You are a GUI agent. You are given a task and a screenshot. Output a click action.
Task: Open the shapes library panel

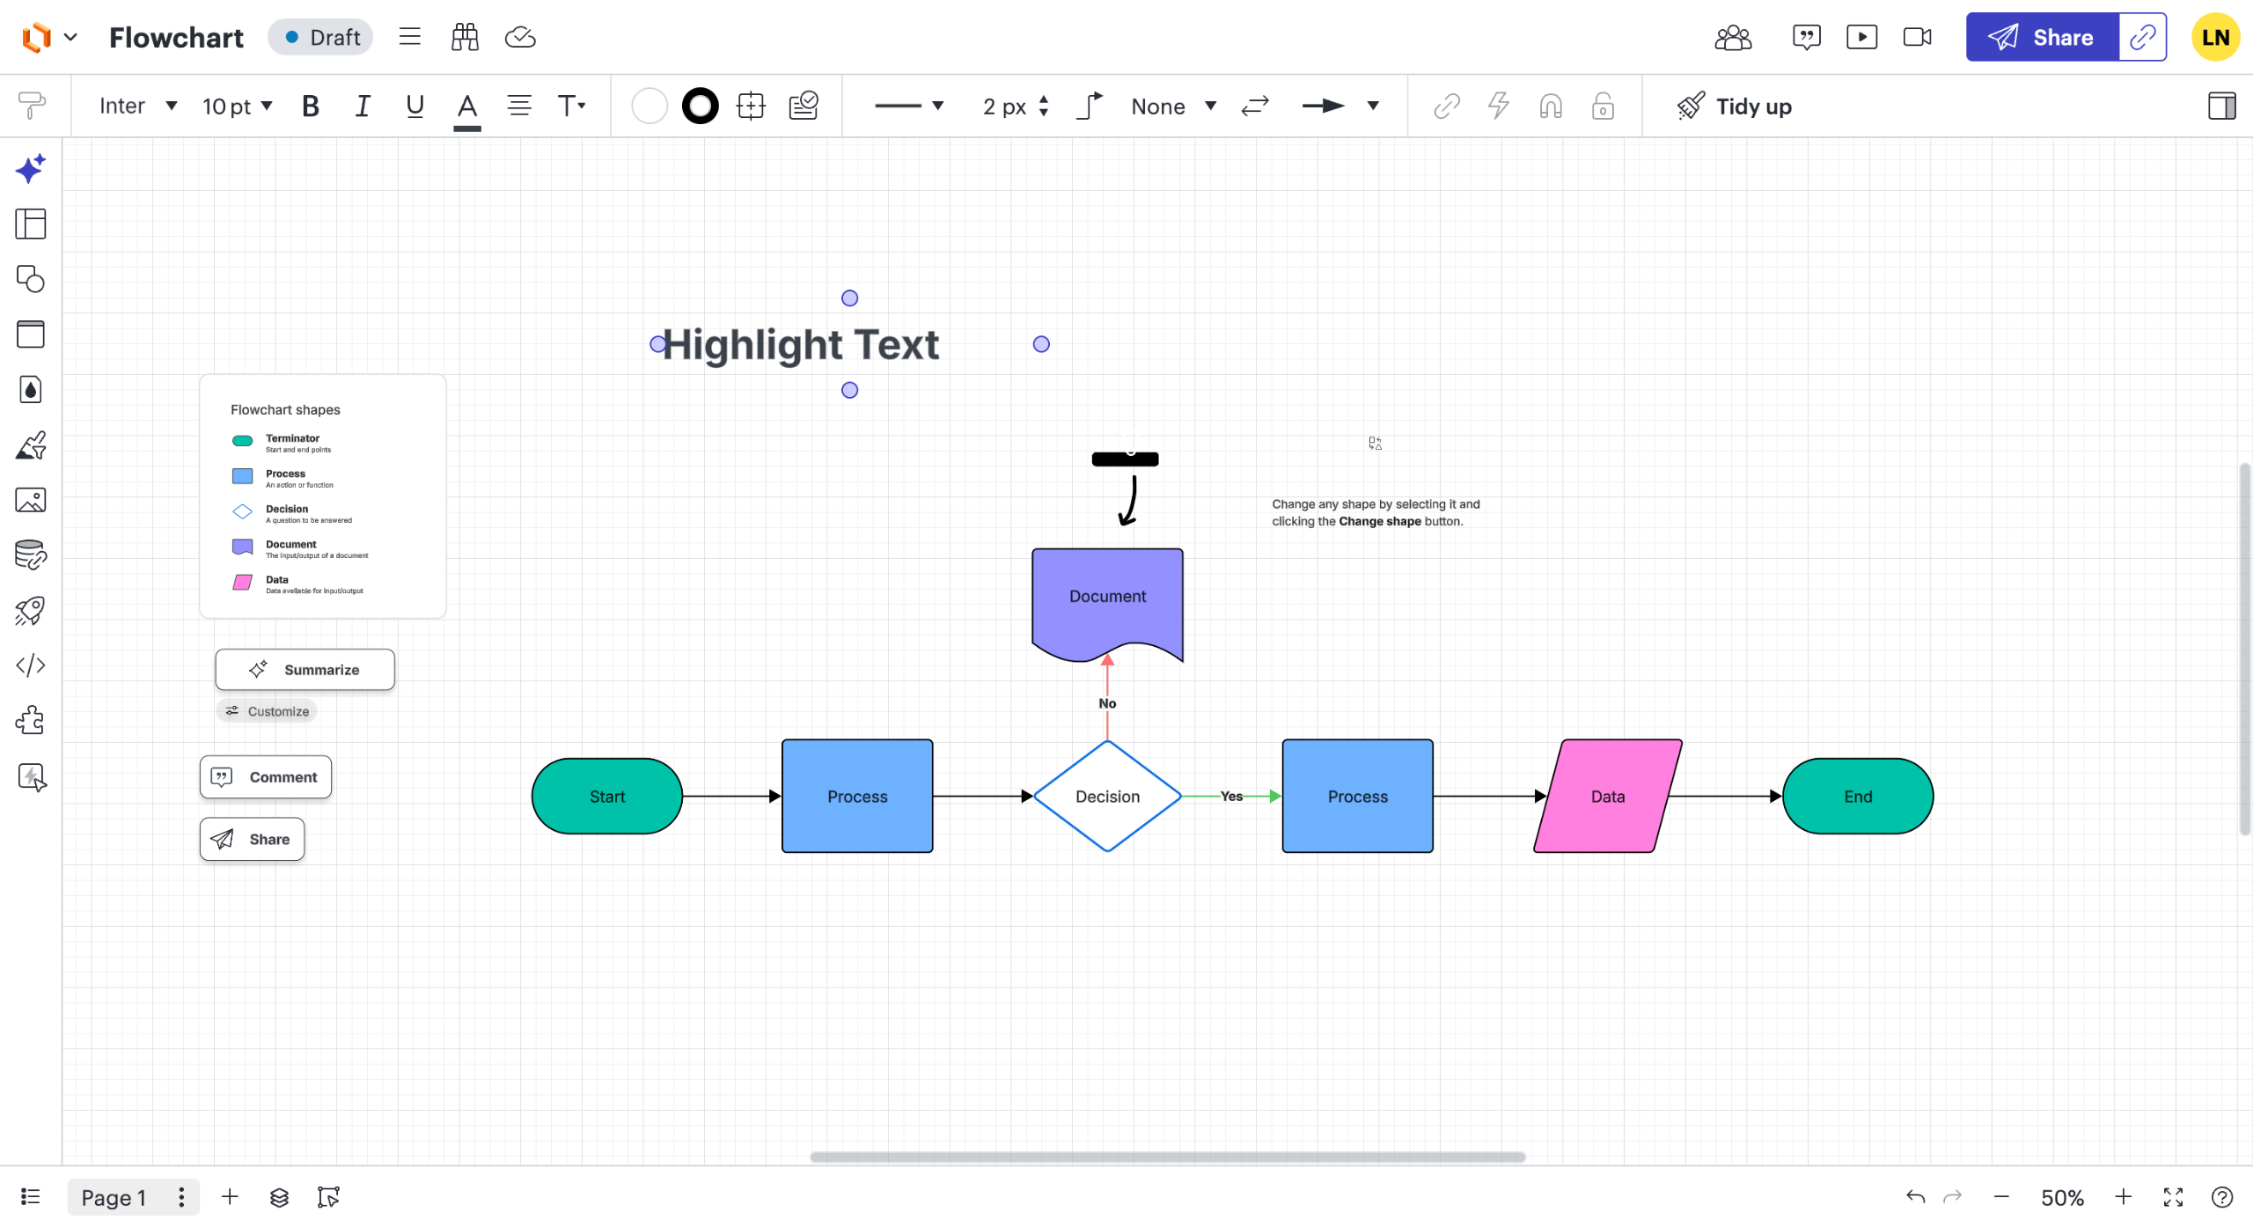pos(31,279)
